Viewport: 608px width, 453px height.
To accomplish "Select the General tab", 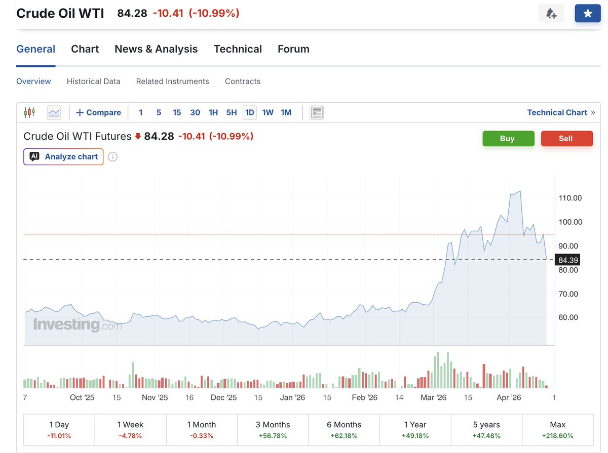I will (x=36, y=49).
